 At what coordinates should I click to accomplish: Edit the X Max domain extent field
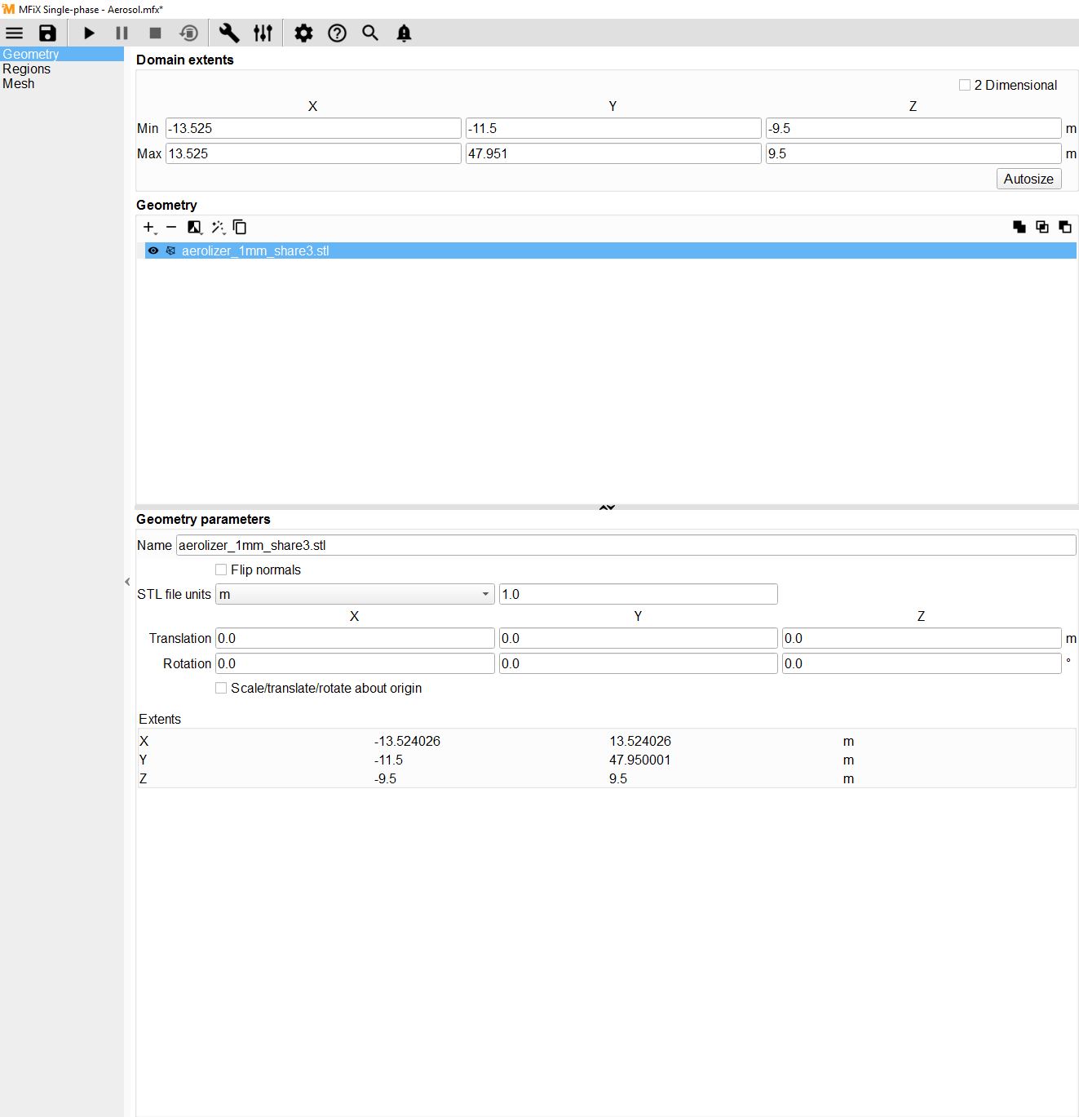[313, 153]
